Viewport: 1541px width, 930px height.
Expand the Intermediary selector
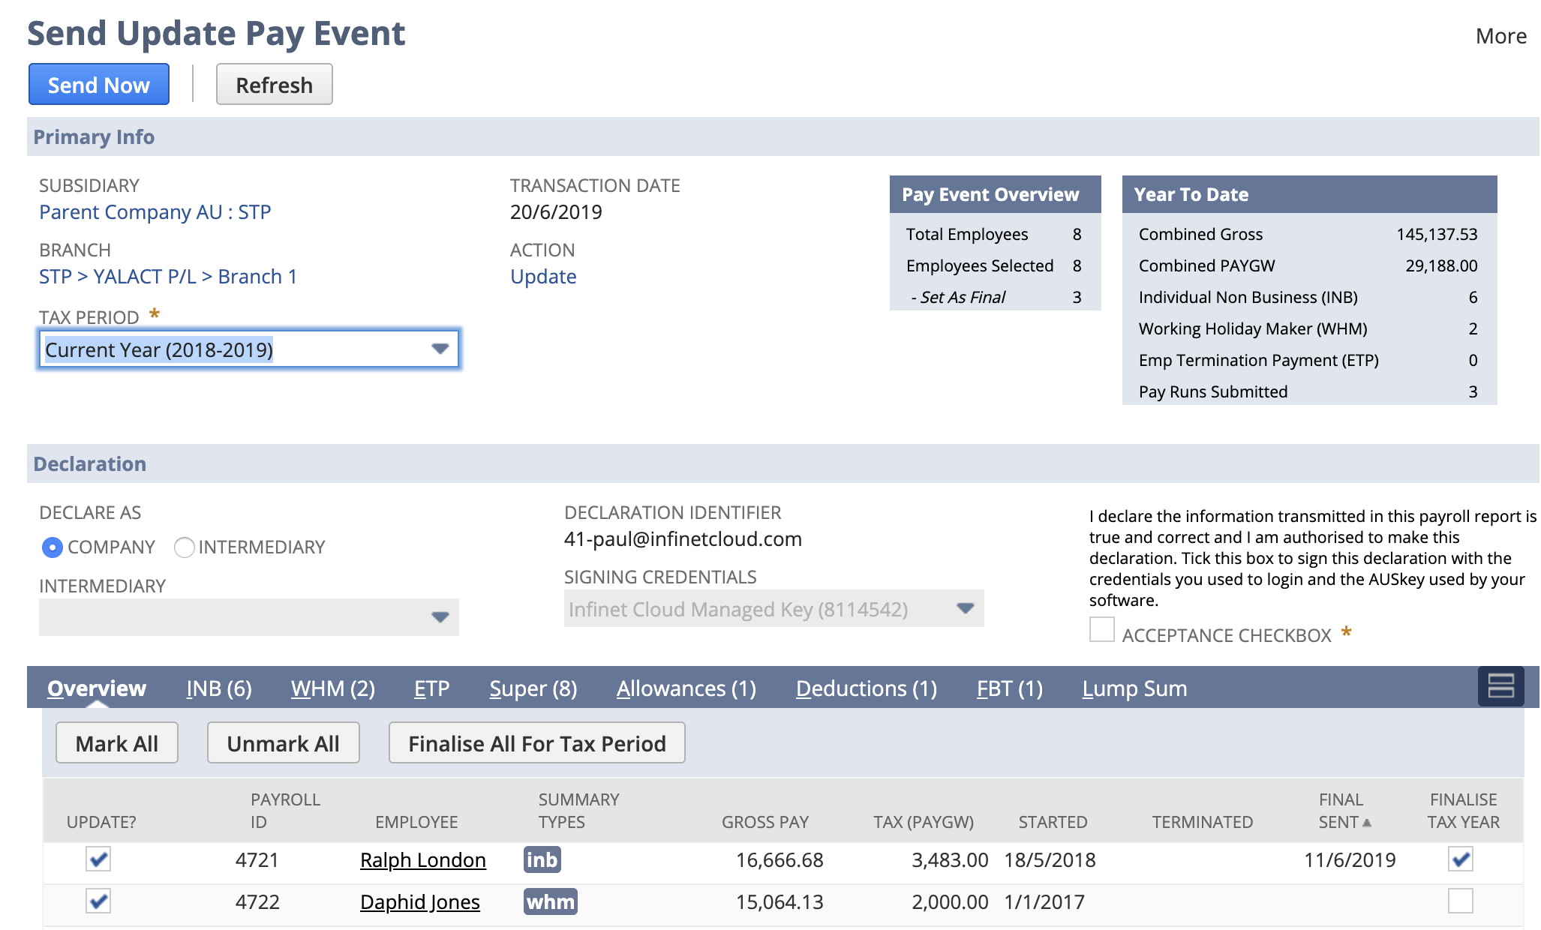click(x=440, y=616)
